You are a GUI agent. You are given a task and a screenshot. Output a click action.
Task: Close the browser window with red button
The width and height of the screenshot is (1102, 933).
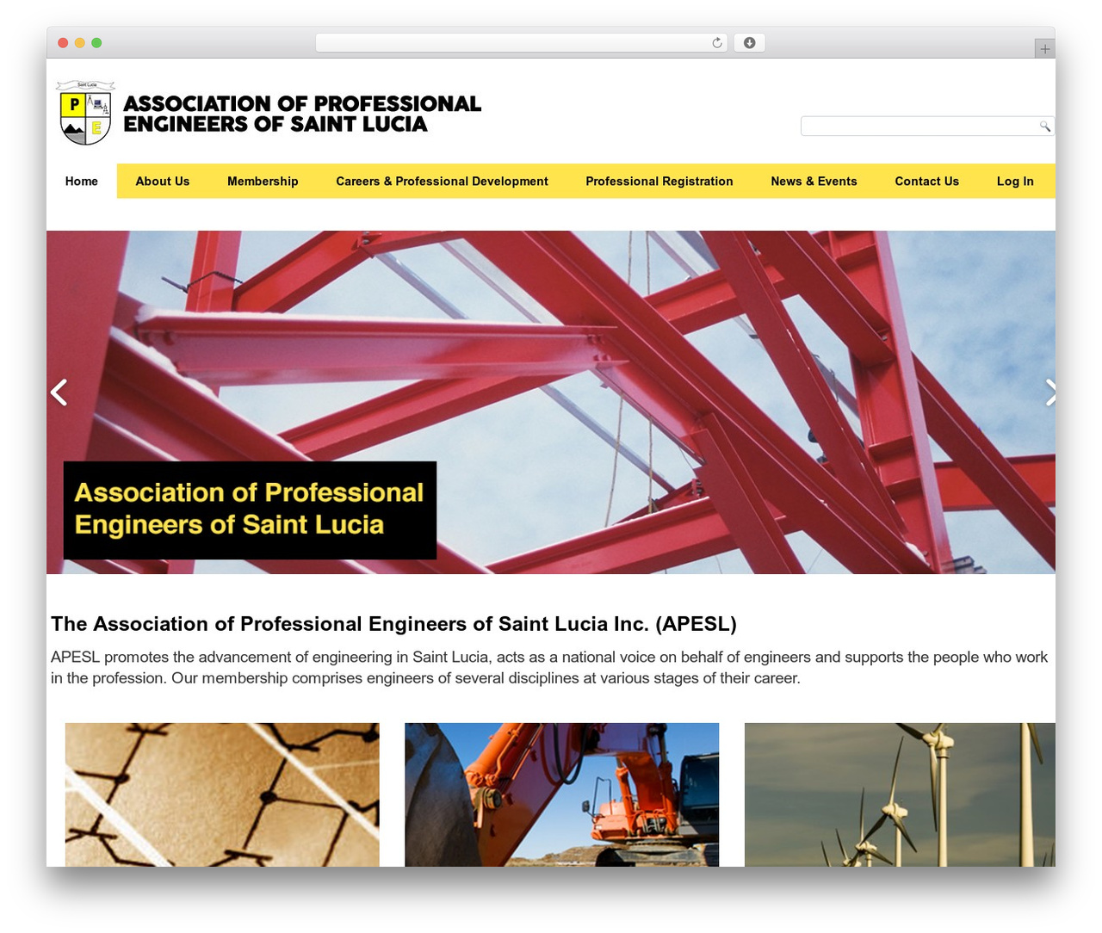(x=63, y=43)
